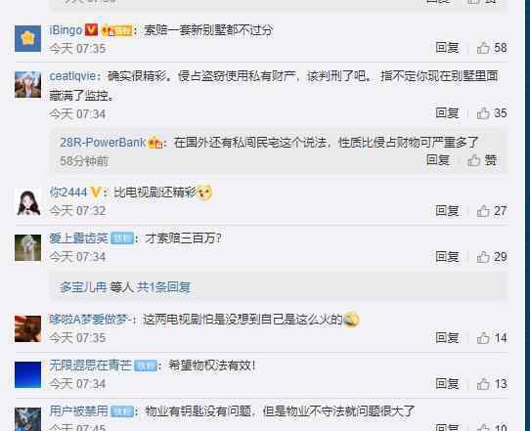Open iBingo's user profile
The image size is (530, 431).
pyautogui.click(x=66, y=30)
